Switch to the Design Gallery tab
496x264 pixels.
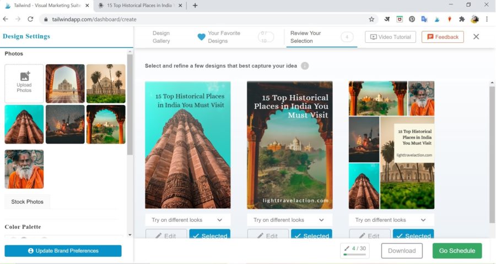[x=161, y=37]
